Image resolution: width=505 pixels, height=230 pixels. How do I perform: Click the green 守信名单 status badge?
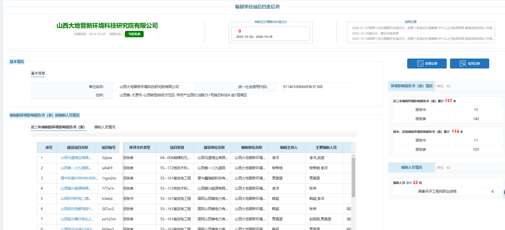pos(134,34)
